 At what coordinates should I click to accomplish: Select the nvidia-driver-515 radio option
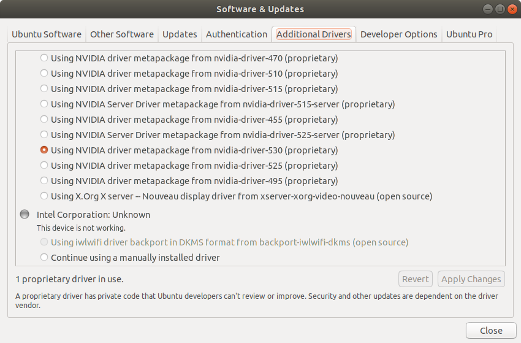[44, 88]
